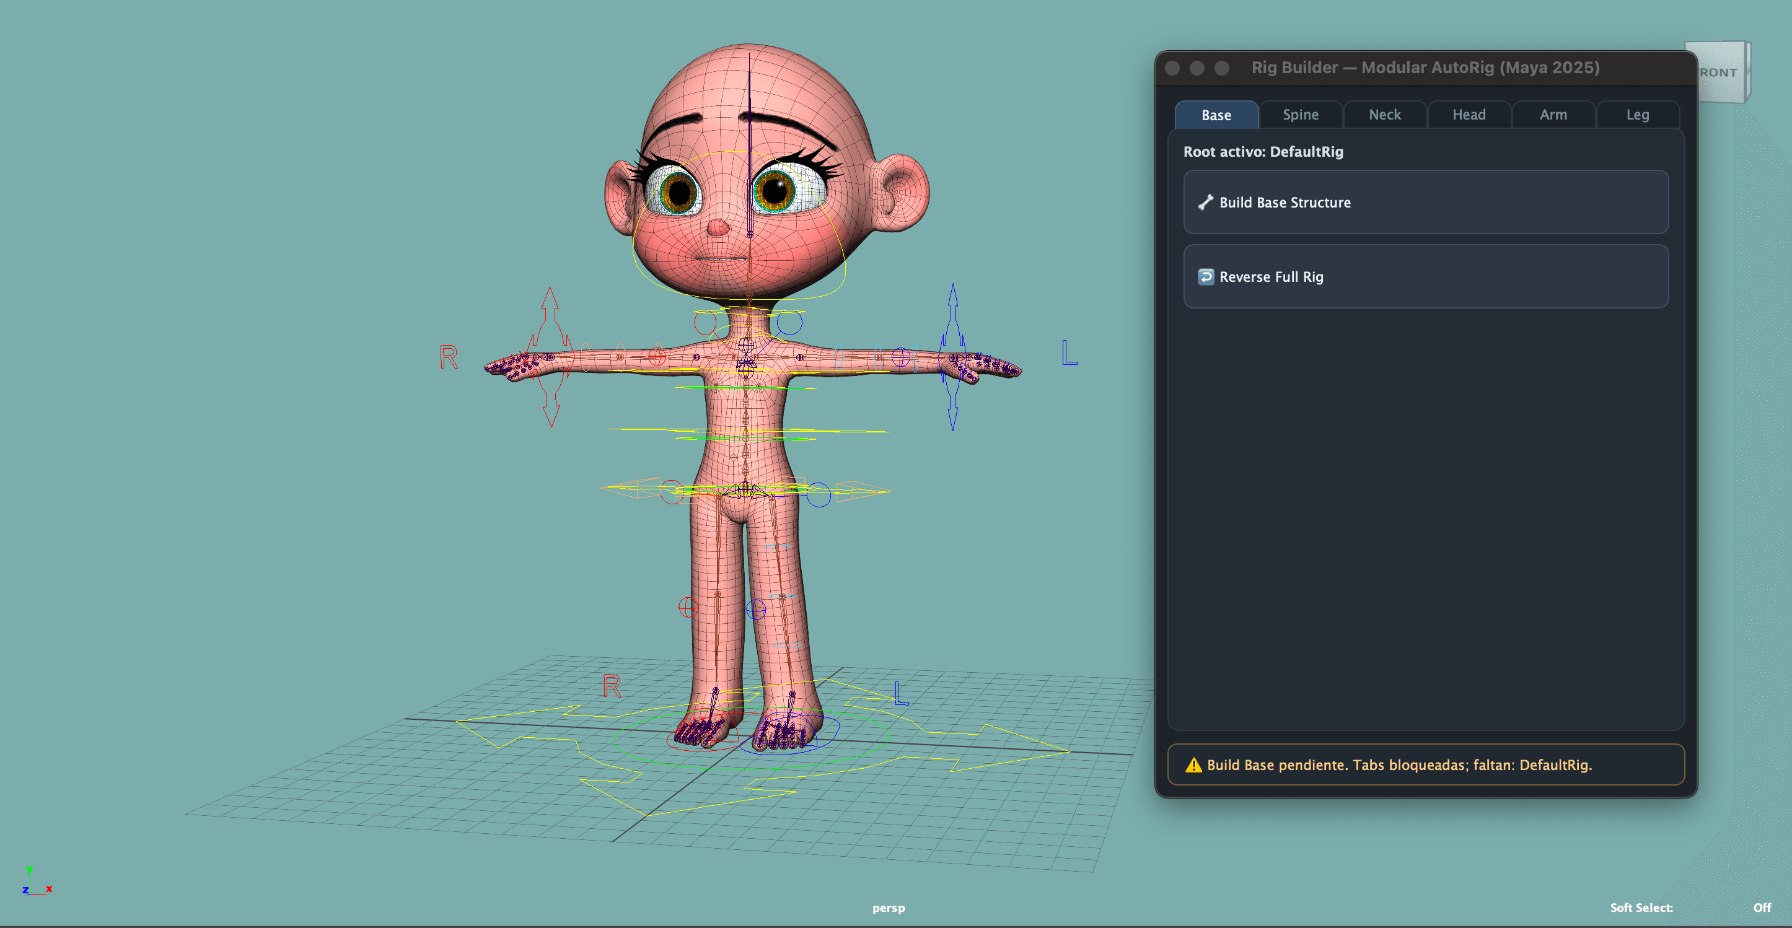Switch to the Base tab

coord(1216,115)
